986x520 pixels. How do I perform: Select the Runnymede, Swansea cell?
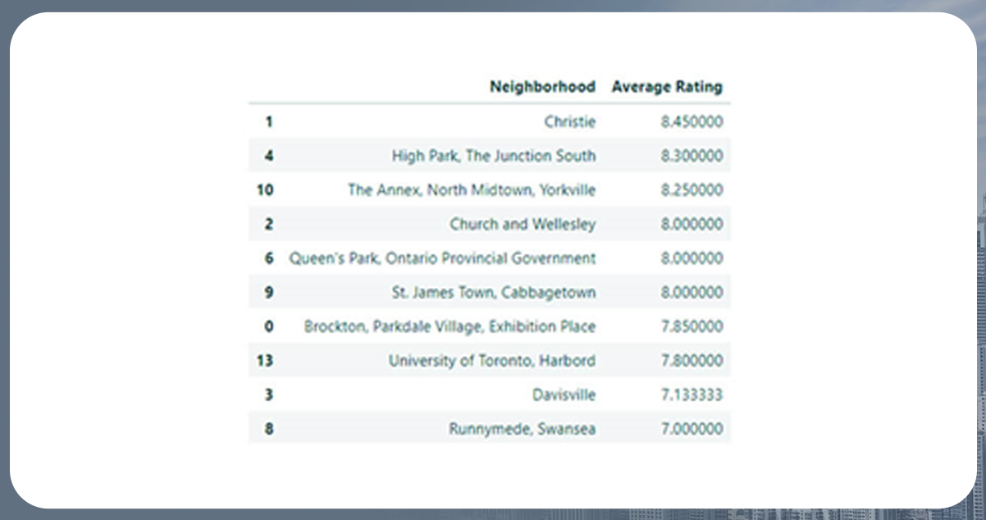coord(522,429)
